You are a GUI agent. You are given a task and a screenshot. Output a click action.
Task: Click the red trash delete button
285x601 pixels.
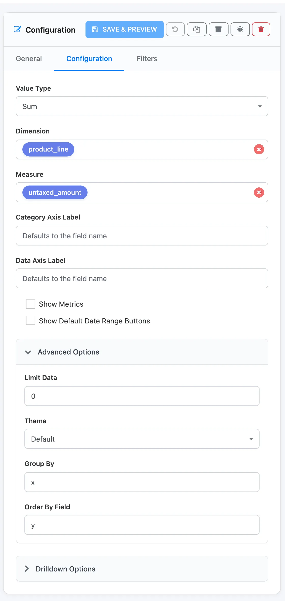pyautogui.click(x=261, y=29)
